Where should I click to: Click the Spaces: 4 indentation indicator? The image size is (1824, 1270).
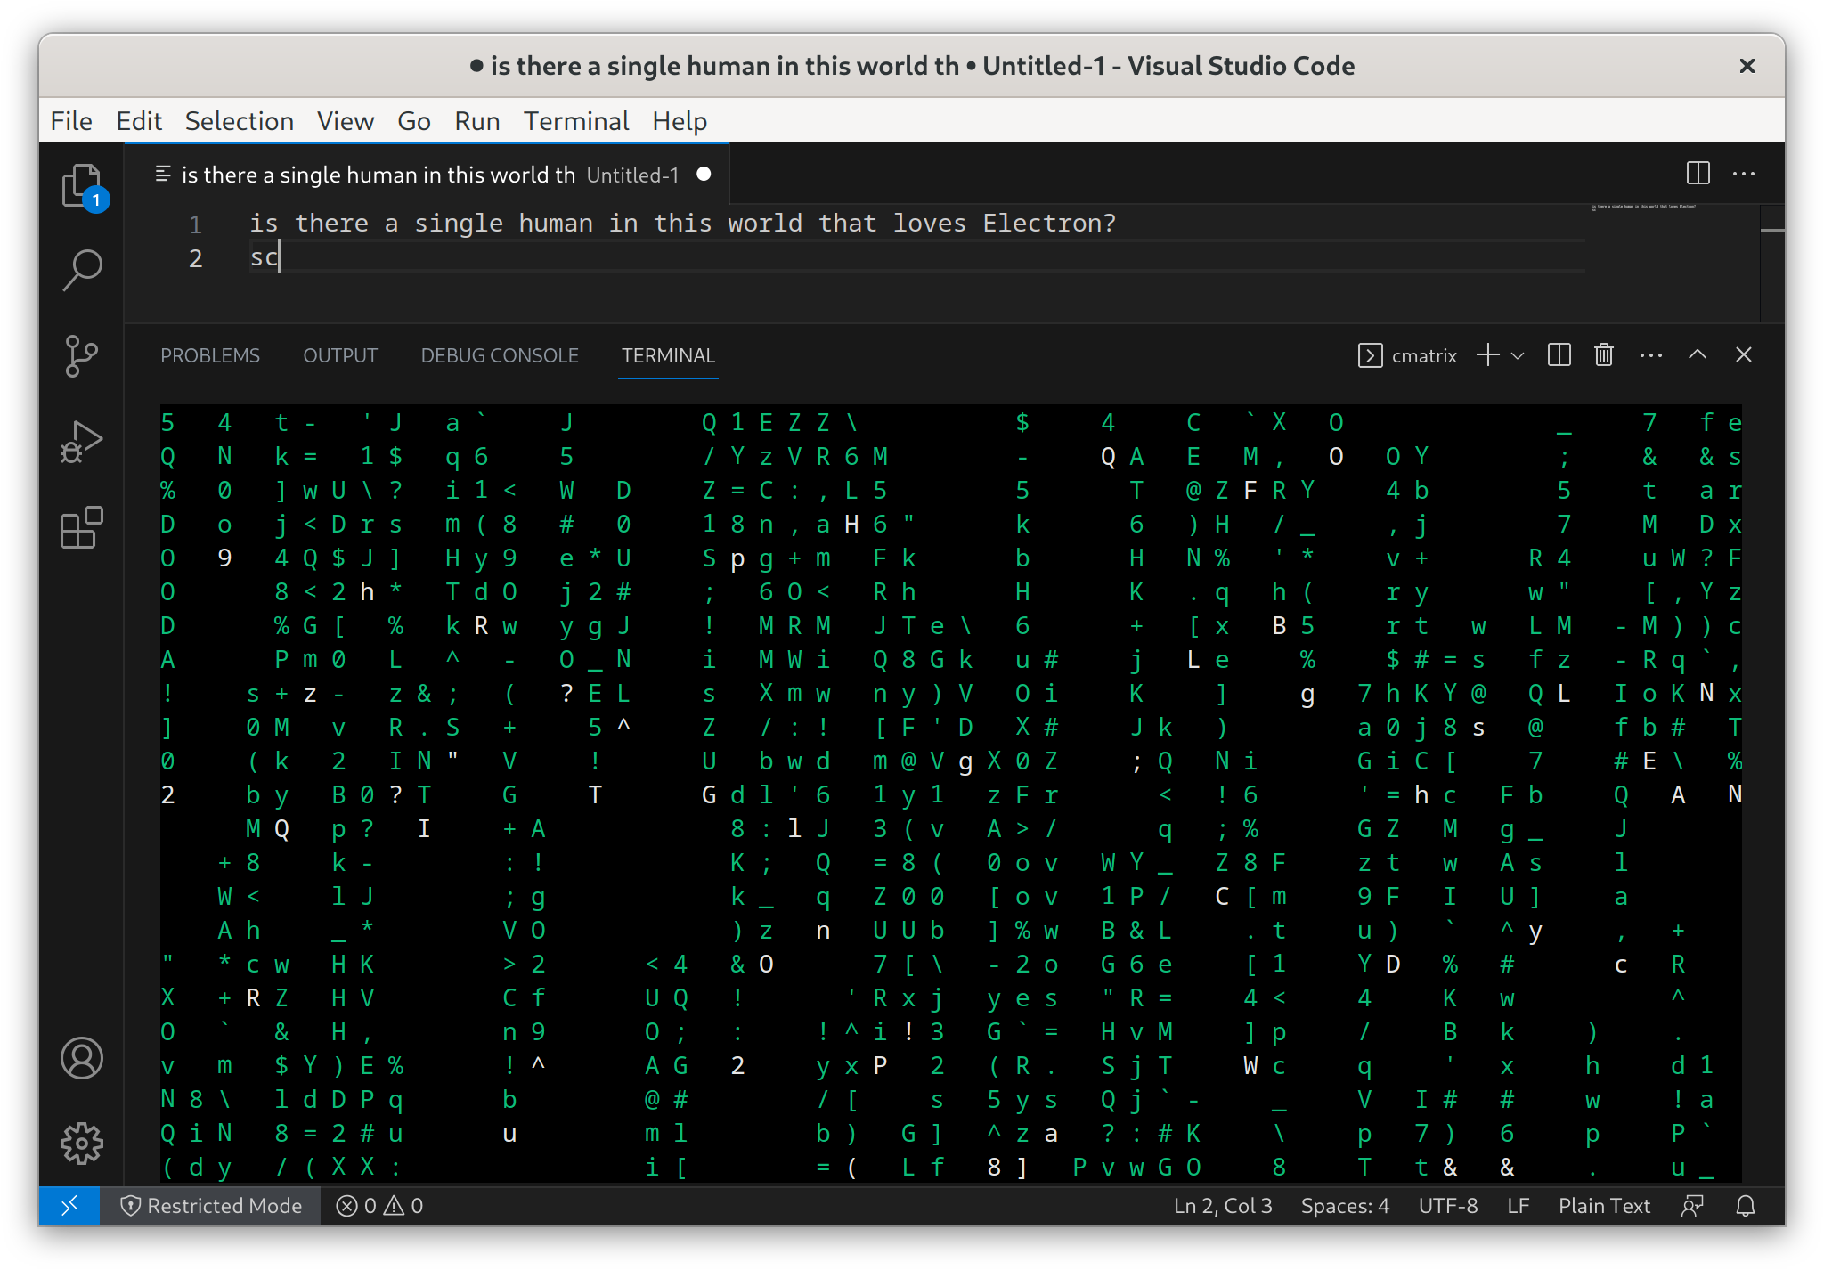(1345, 1206)
